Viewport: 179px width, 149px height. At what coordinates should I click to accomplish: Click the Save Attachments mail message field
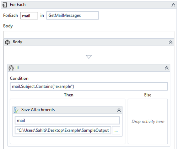(x=67, y=121)
